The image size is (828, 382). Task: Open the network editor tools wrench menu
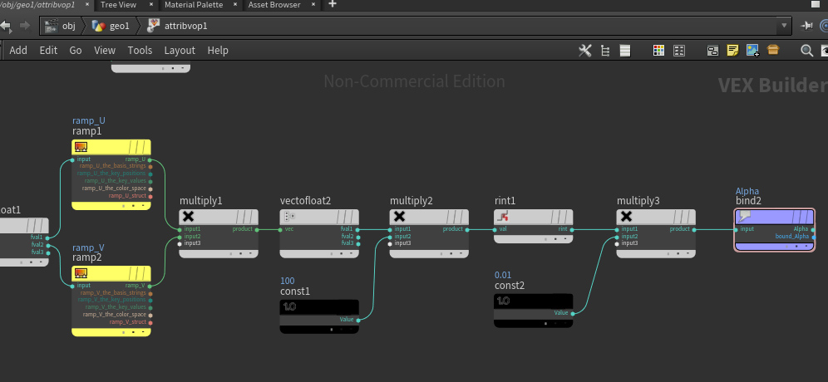tap(585, 51)
